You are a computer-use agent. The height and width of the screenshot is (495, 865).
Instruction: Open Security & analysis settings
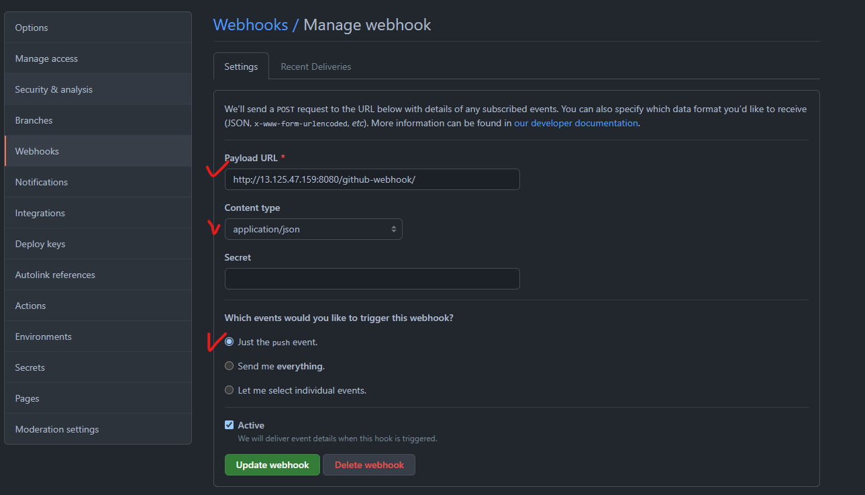(54, 89)
